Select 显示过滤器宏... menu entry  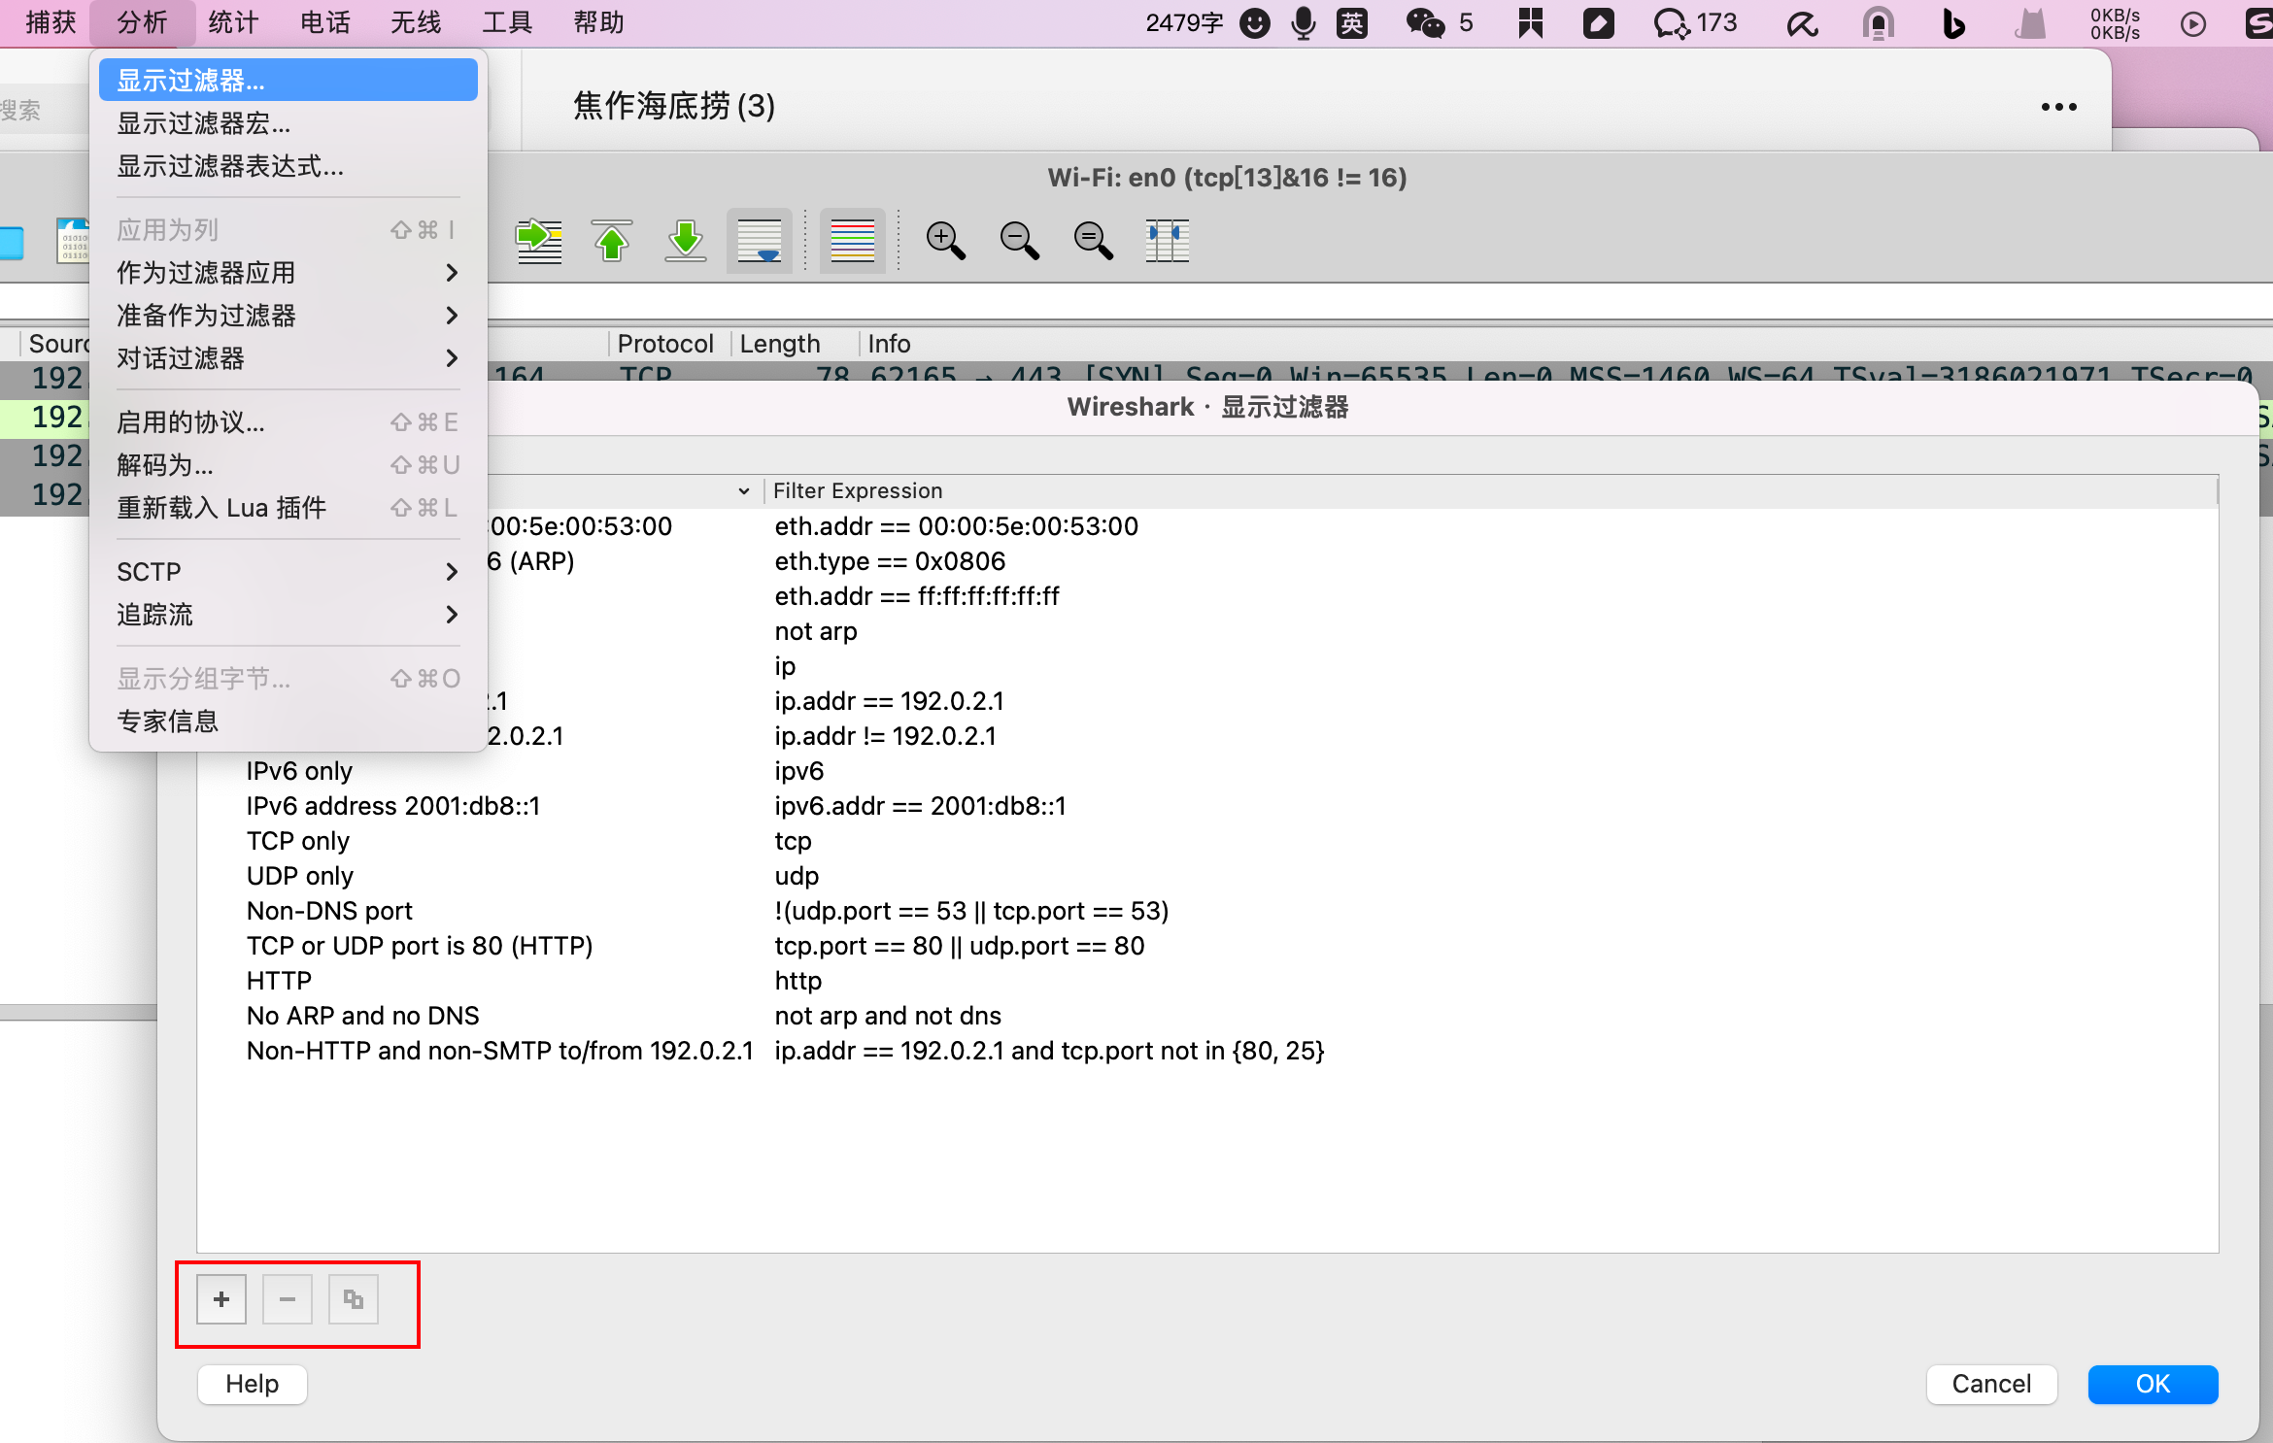pos(204,123)
